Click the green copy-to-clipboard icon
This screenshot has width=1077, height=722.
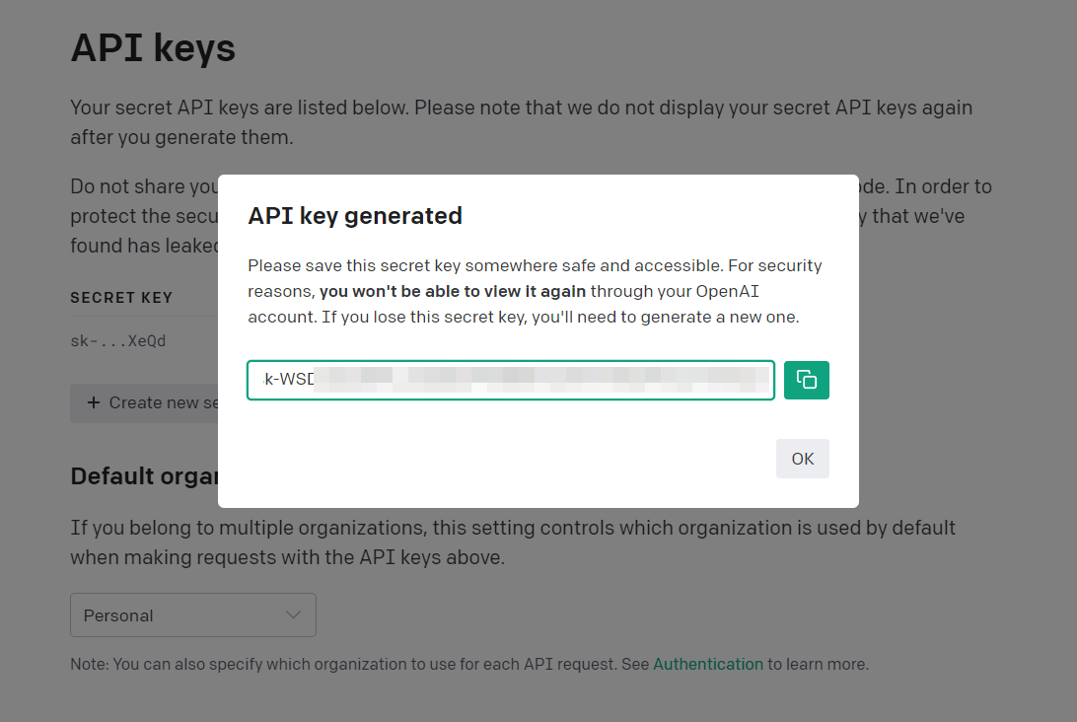point(806,380)
